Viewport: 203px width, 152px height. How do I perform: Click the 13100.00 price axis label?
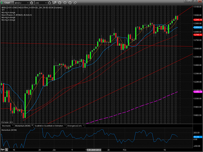click(197, 7)
